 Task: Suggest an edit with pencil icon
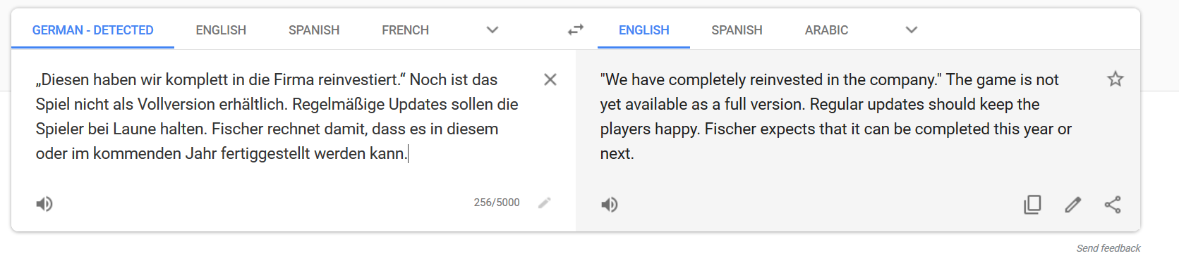(x=1072, y=205)
